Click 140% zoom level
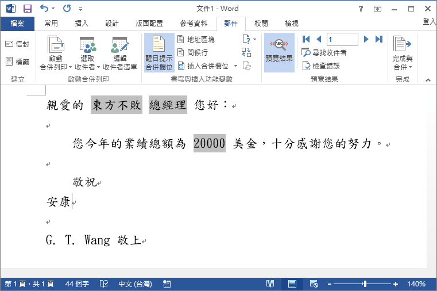The width and height of the screenshot is (437, 291). pyautogui.click(x=416, y=284)
